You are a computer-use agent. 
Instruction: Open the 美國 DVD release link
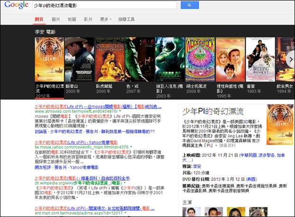click(x=251, y=179)
